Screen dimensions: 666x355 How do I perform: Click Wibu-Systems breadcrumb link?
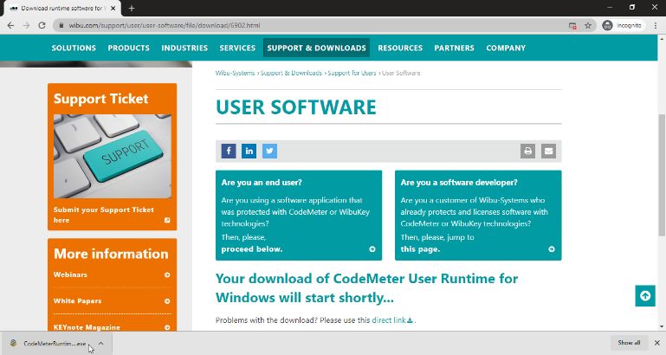235,73
